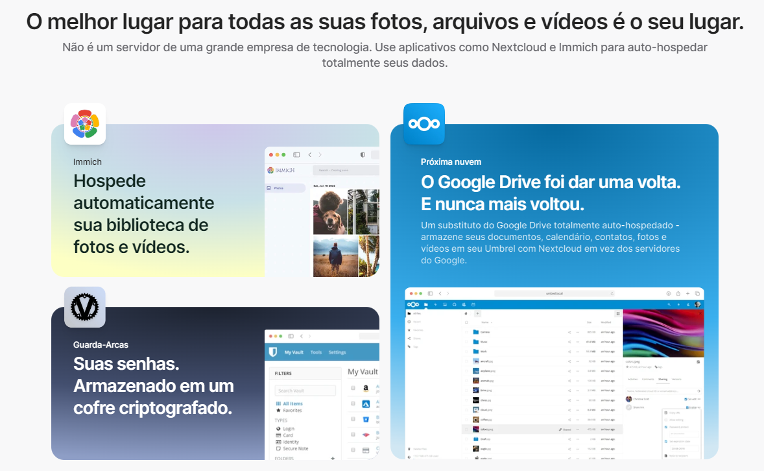Switch to grid view in the Nextcloud file list
Image resolution: width=764 pixels, height=471 pixels.
coord(618,313)
